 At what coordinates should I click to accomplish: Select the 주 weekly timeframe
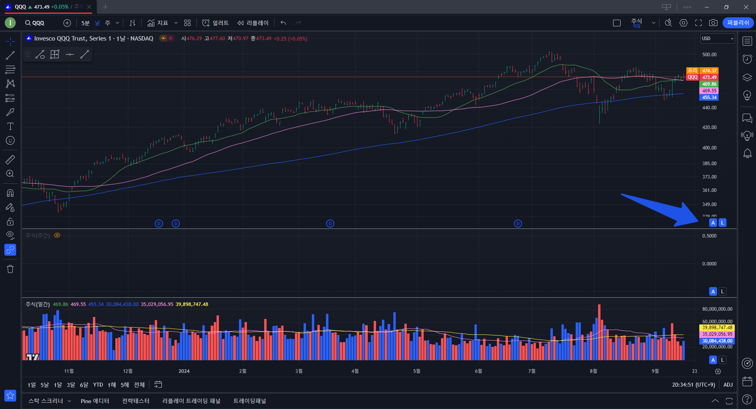click(x=107, y=23)
